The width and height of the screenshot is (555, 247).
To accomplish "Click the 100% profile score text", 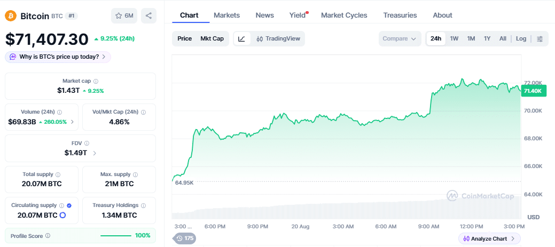I will [143, 236].
